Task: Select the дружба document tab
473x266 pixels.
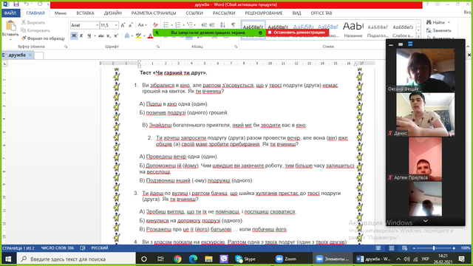Action: (x=17, y=55)
